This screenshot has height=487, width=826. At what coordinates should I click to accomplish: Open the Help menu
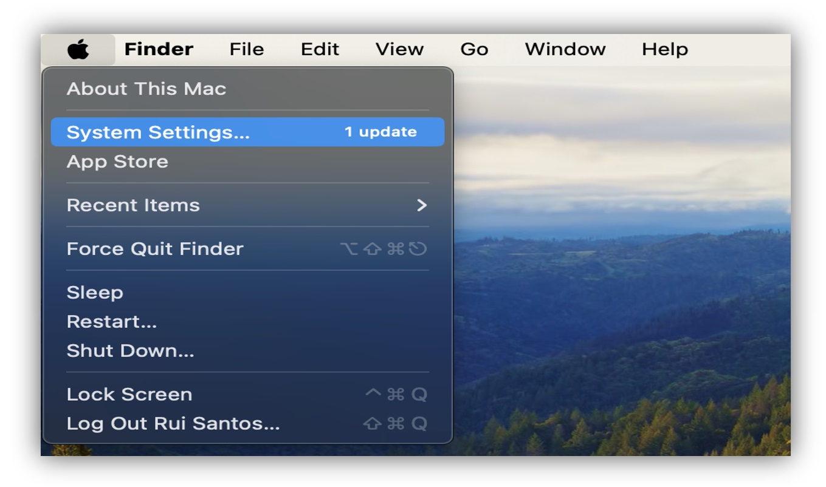665,49
